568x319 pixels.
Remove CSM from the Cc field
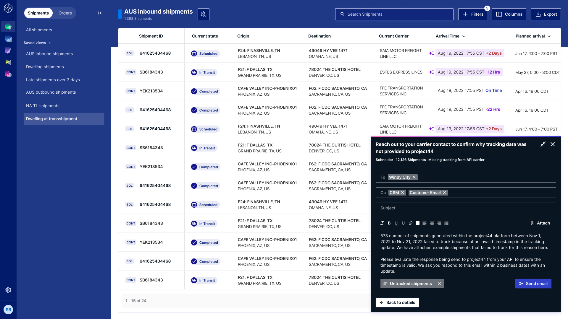click(403, 193)
